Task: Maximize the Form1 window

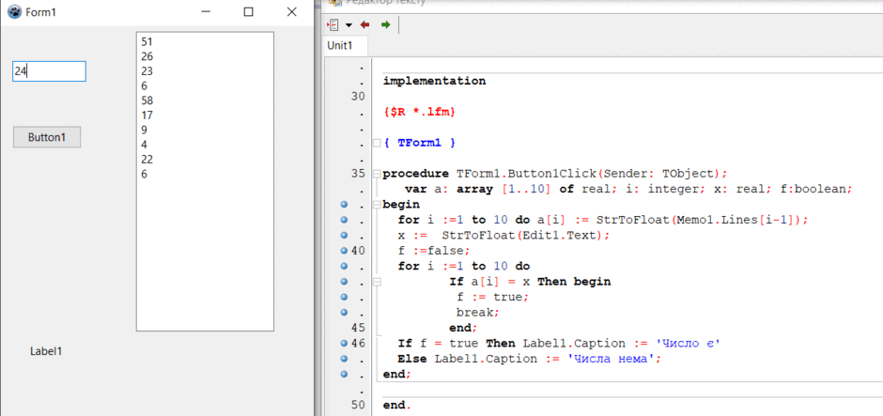Action: 248,12
